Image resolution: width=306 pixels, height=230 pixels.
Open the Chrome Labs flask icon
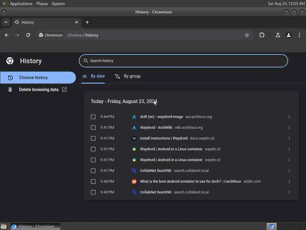click(x=278, y=35)
